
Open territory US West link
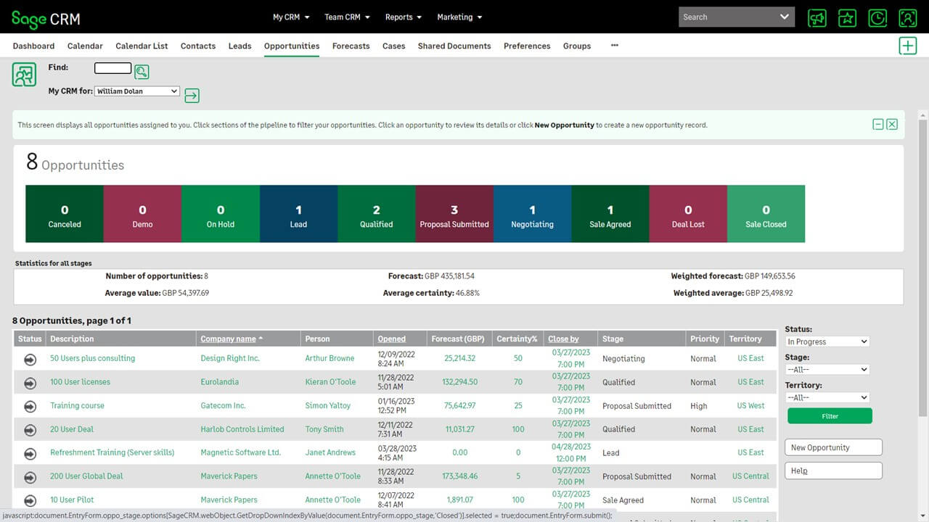pyautogui.click(x=750, y=406)
